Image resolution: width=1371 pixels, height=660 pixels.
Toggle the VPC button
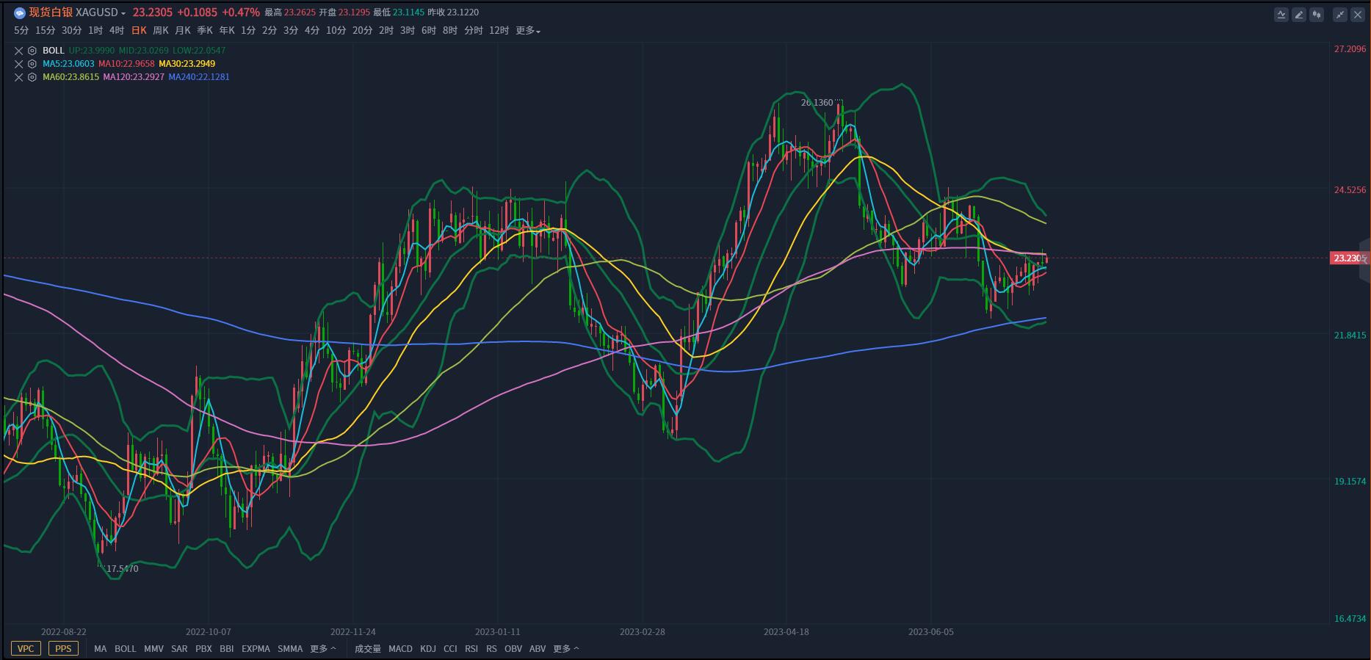pyautogui.click(x=26, y=649)
